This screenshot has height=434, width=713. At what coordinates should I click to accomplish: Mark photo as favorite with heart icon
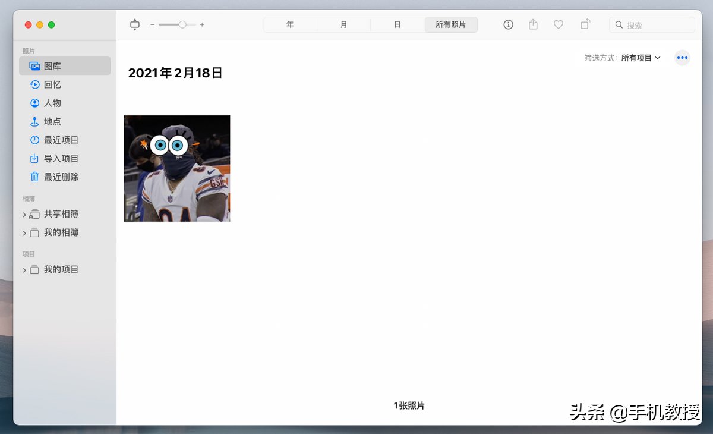tap(559, 24)
